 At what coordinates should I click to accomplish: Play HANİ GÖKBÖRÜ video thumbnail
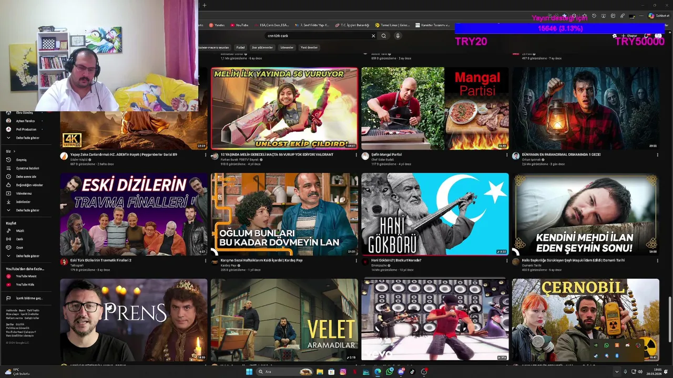tap(435, 214)
